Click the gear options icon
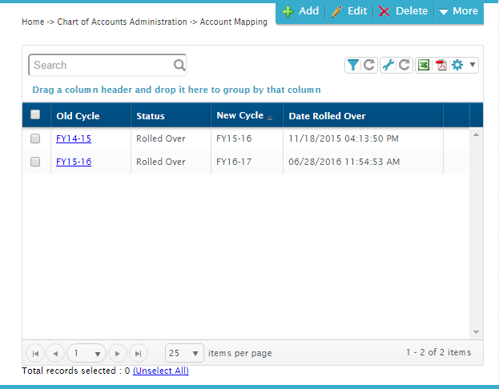The image size is (499, 389). [457, 65]
